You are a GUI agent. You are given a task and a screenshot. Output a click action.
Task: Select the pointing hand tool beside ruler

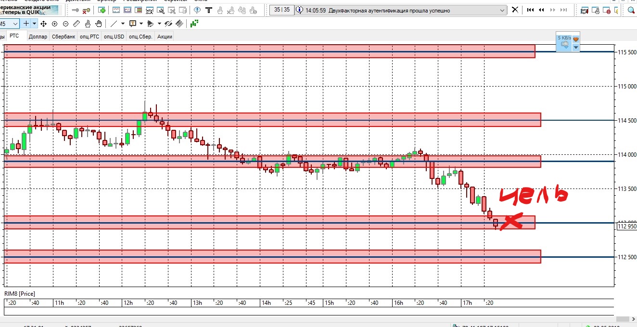click(x=88, y=24)
